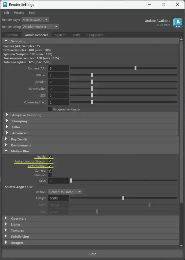The height and width of the screenshot is (260, 185).
Task: Click the Keys slider handle
Action: pyautogui.click(x=71, y=181)
